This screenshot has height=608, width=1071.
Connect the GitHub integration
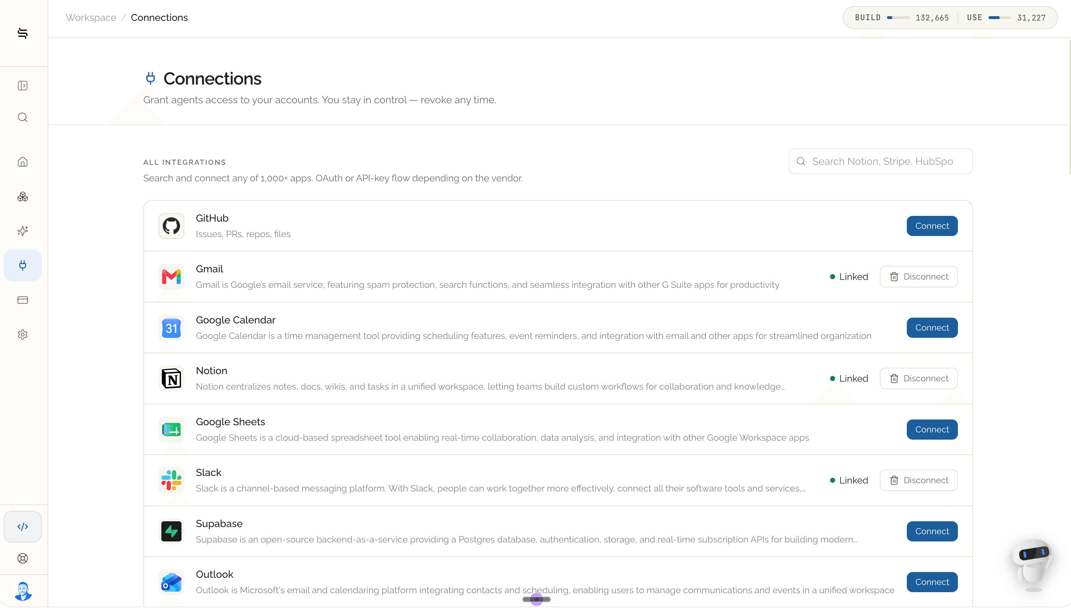point(932,226)
